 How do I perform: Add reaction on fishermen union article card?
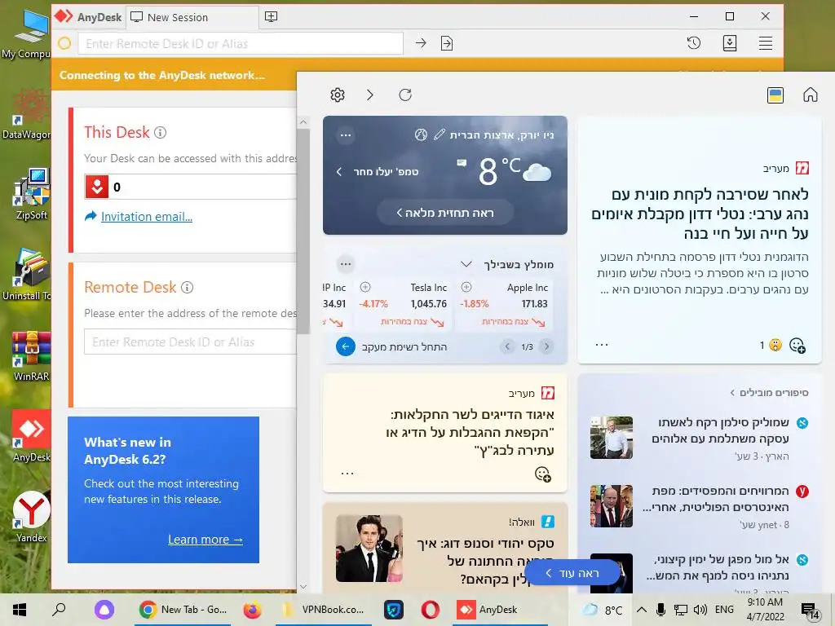click(542, 474)
